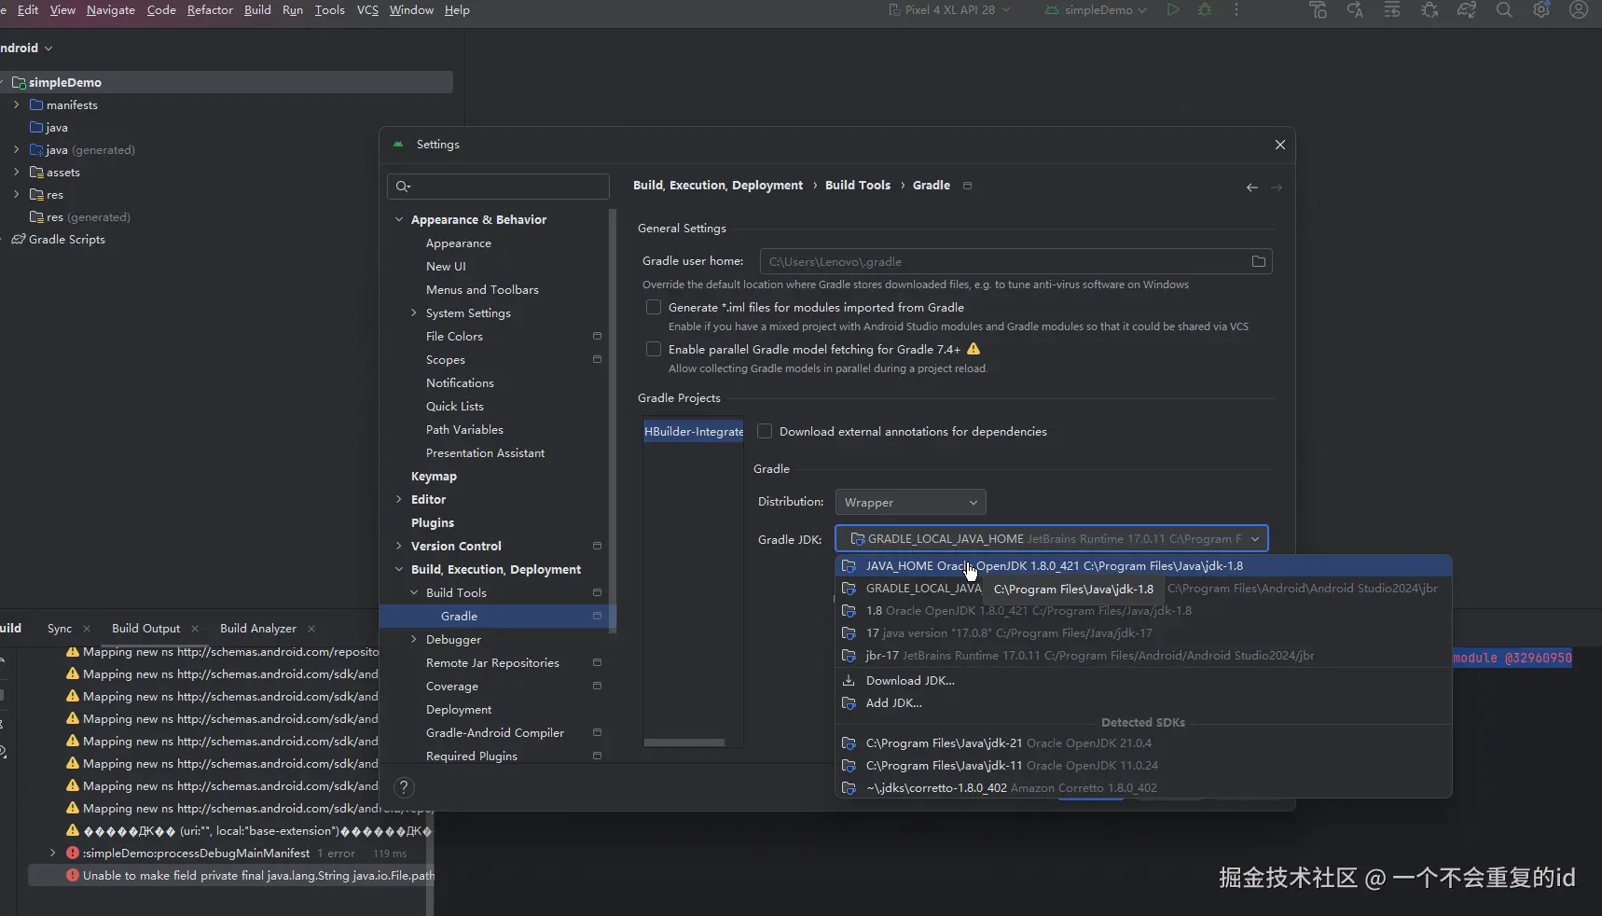Open the IDE settings gear icon
Screen dimensions: 1602x916
(x=1541, y=10)
